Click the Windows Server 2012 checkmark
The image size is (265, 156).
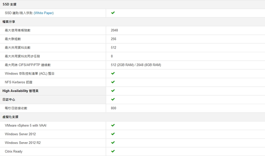[x=113, y=134]
